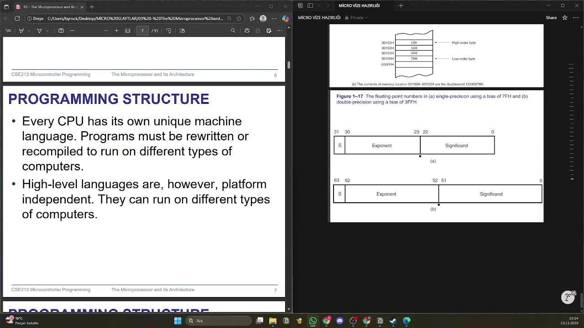Image resolution: width=584 pixels, height=328 pixels.
Task: Click the Notion logo in the title bar
Action: click(x=301, y=5)
